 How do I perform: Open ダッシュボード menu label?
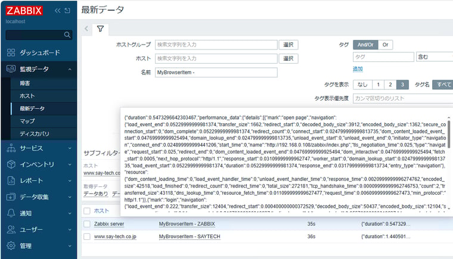(x=40, y=52)
